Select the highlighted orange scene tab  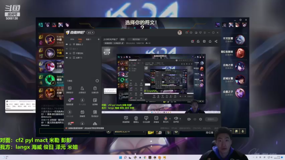(80, 39)
